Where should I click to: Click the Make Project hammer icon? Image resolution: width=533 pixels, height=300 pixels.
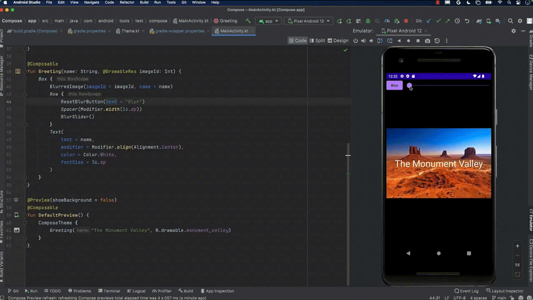pos(248,21)
